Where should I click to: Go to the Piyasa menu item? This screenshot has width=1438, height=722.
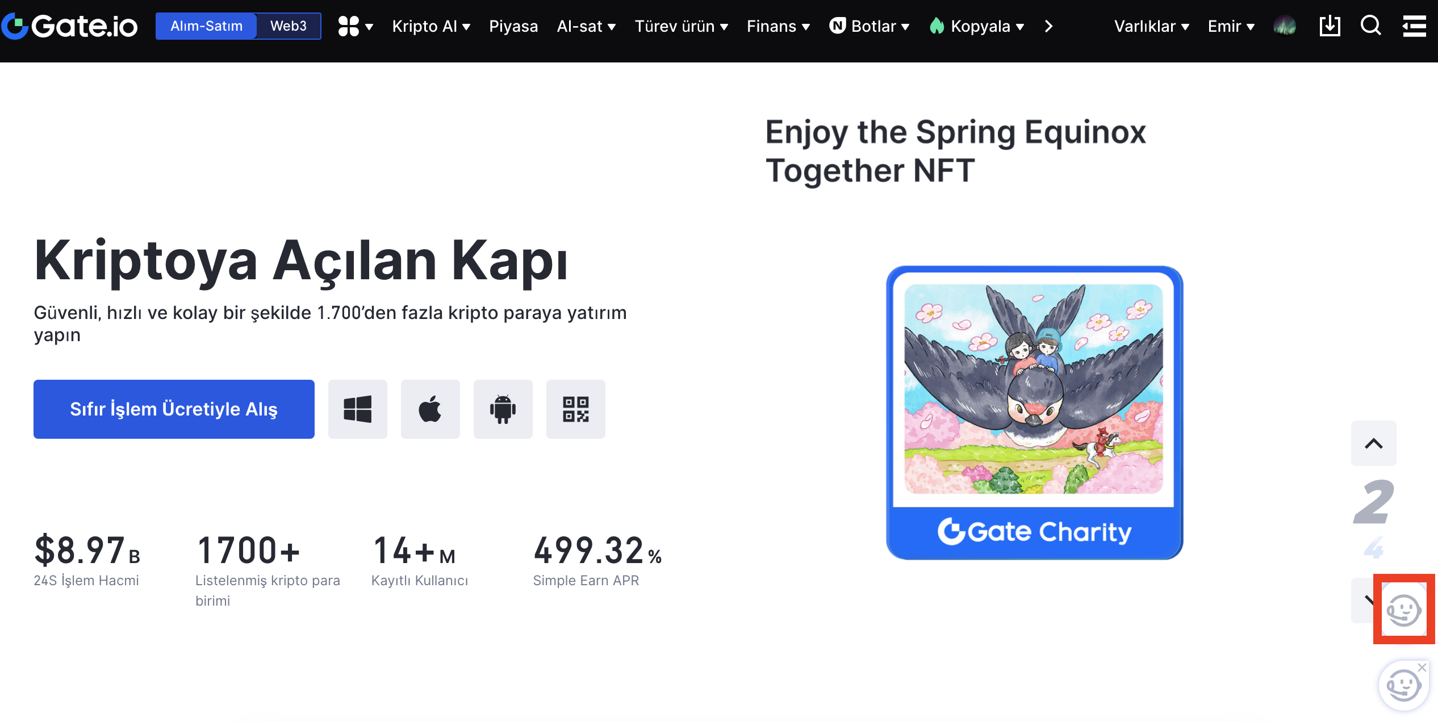pyautogui.click(x=513, y=26)
